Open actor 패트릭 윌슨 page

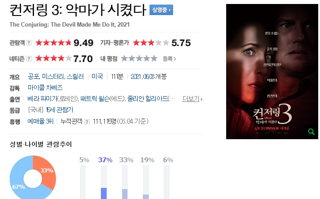tap(95, 99)
